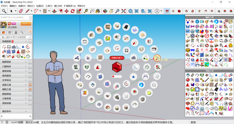The image size is (234, 124).
Task: Toggle pin on the 轴网墙体 row
Action: tap(30, 62)
